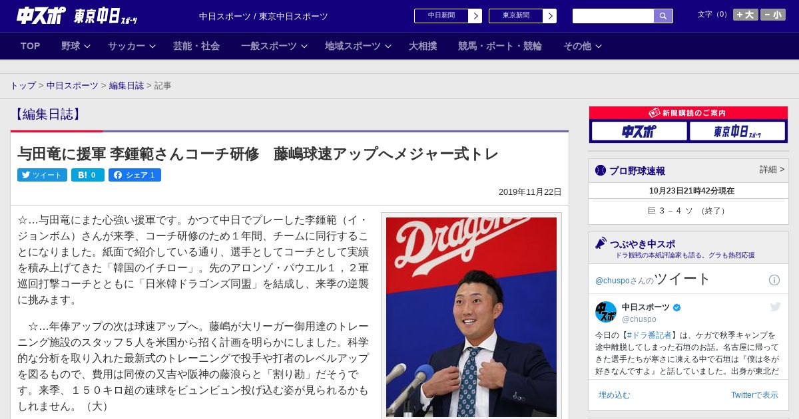Viewport: 799px width, 419px height.
Task: Click the search magnifier button
Action: point(663,16)
